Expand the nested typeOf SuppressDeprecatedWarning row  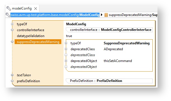tap(66, 43)
